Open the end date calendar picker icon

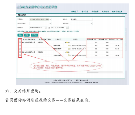(67, 28)
